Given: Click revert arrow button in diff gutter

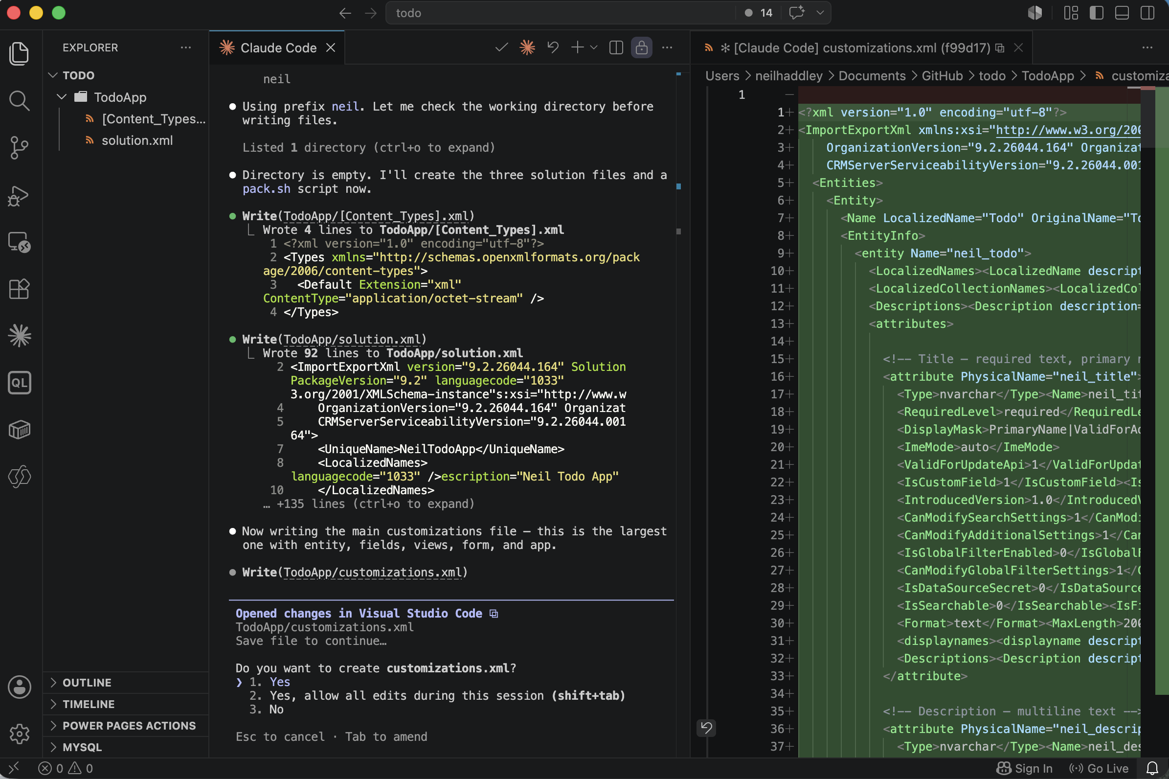Looking at the screenshot, I should pyautogui.click(x=706, y=728).
